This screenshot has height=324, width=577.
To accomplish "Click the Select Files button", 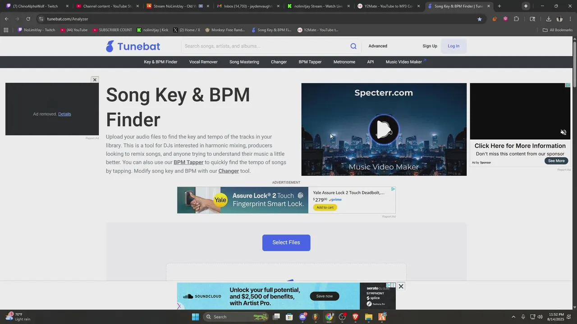I will [x=286, y=243].
